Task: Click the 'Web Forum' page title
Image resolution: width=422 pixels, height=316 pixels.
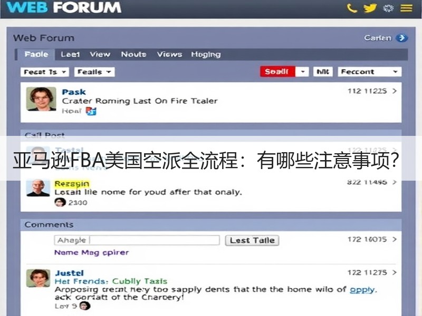Action: [x=44, y=38]
